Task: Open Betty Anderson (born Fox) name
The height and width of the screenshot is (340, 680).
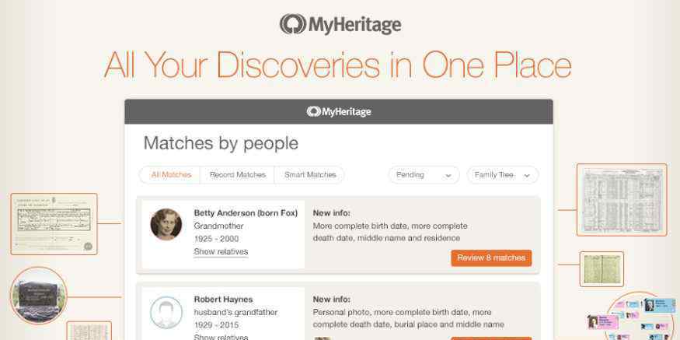Action: [246, 212]
